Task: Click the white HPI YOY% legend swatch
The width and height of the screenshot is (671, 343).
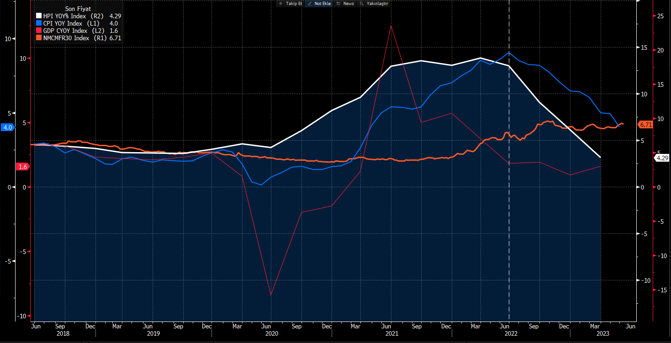Action: pyautogui.click(x=39, y=16)
